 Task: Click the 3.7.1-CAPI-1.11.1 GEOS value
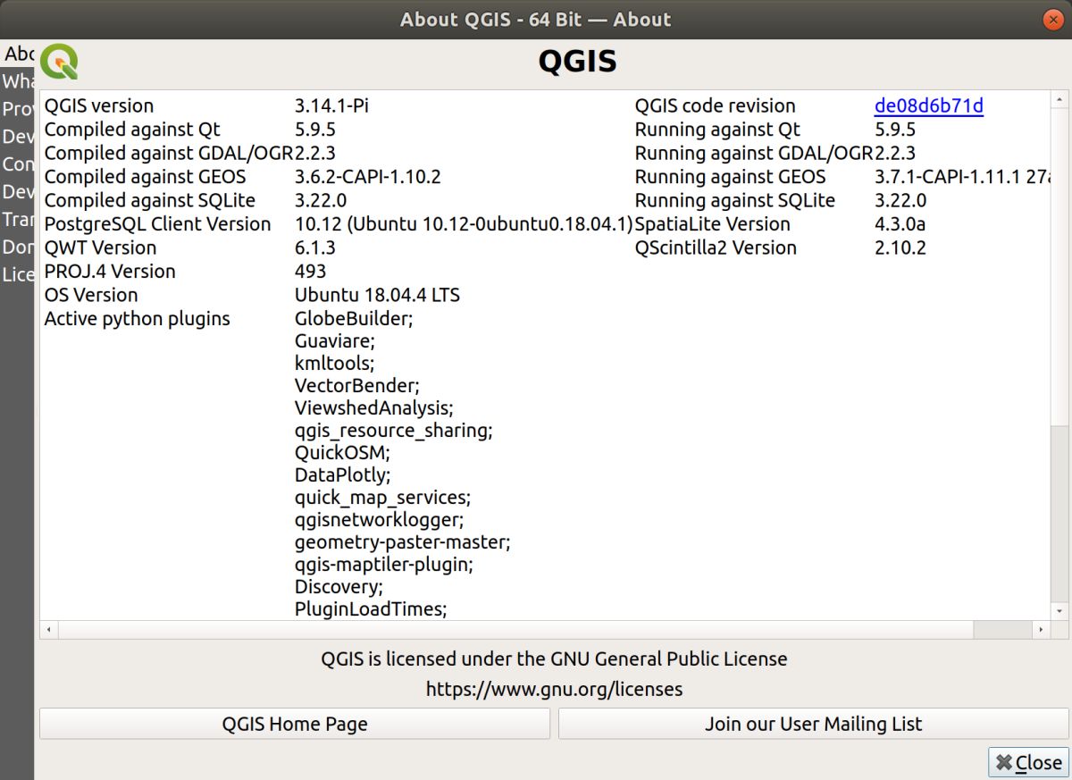tap(962, 177)
